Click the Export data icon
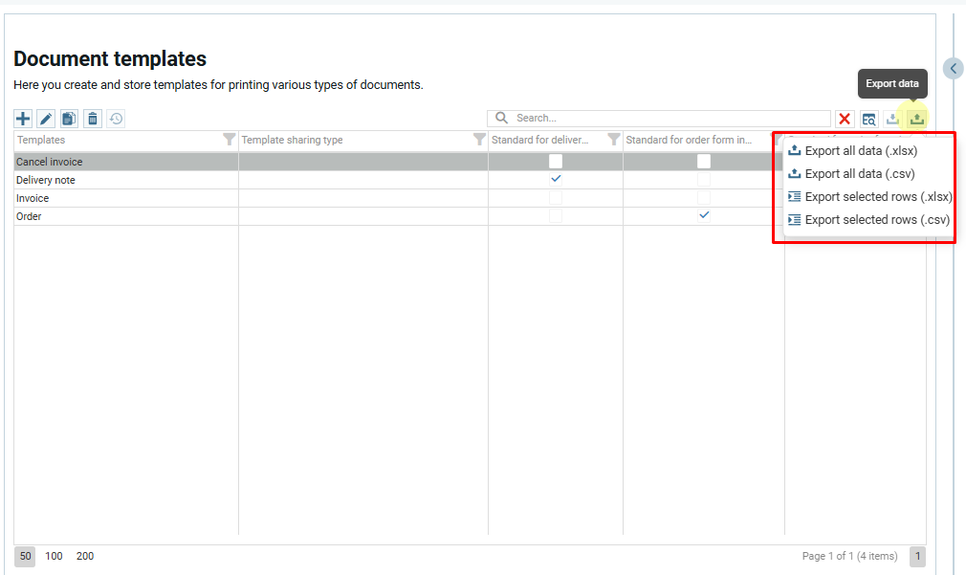Screen dimensions: 966x575 click(x=916, y=119)
